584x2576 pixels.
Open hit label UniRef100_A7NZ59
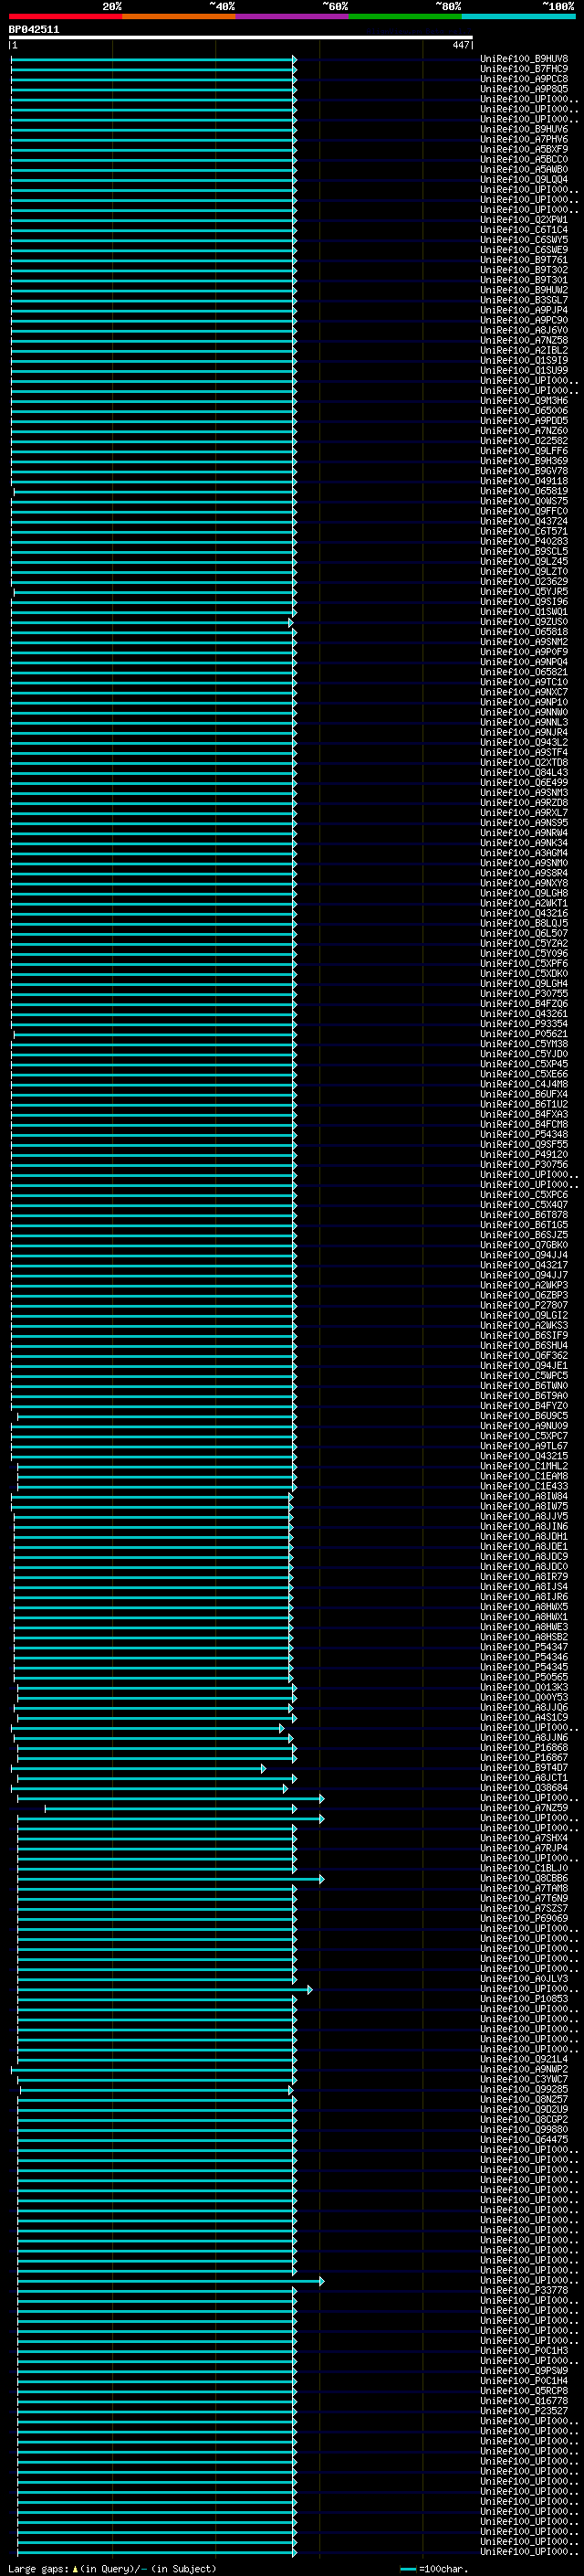[524, 1808]
